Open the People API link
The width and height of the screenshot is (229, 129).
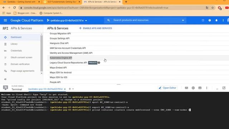[55, 82]
